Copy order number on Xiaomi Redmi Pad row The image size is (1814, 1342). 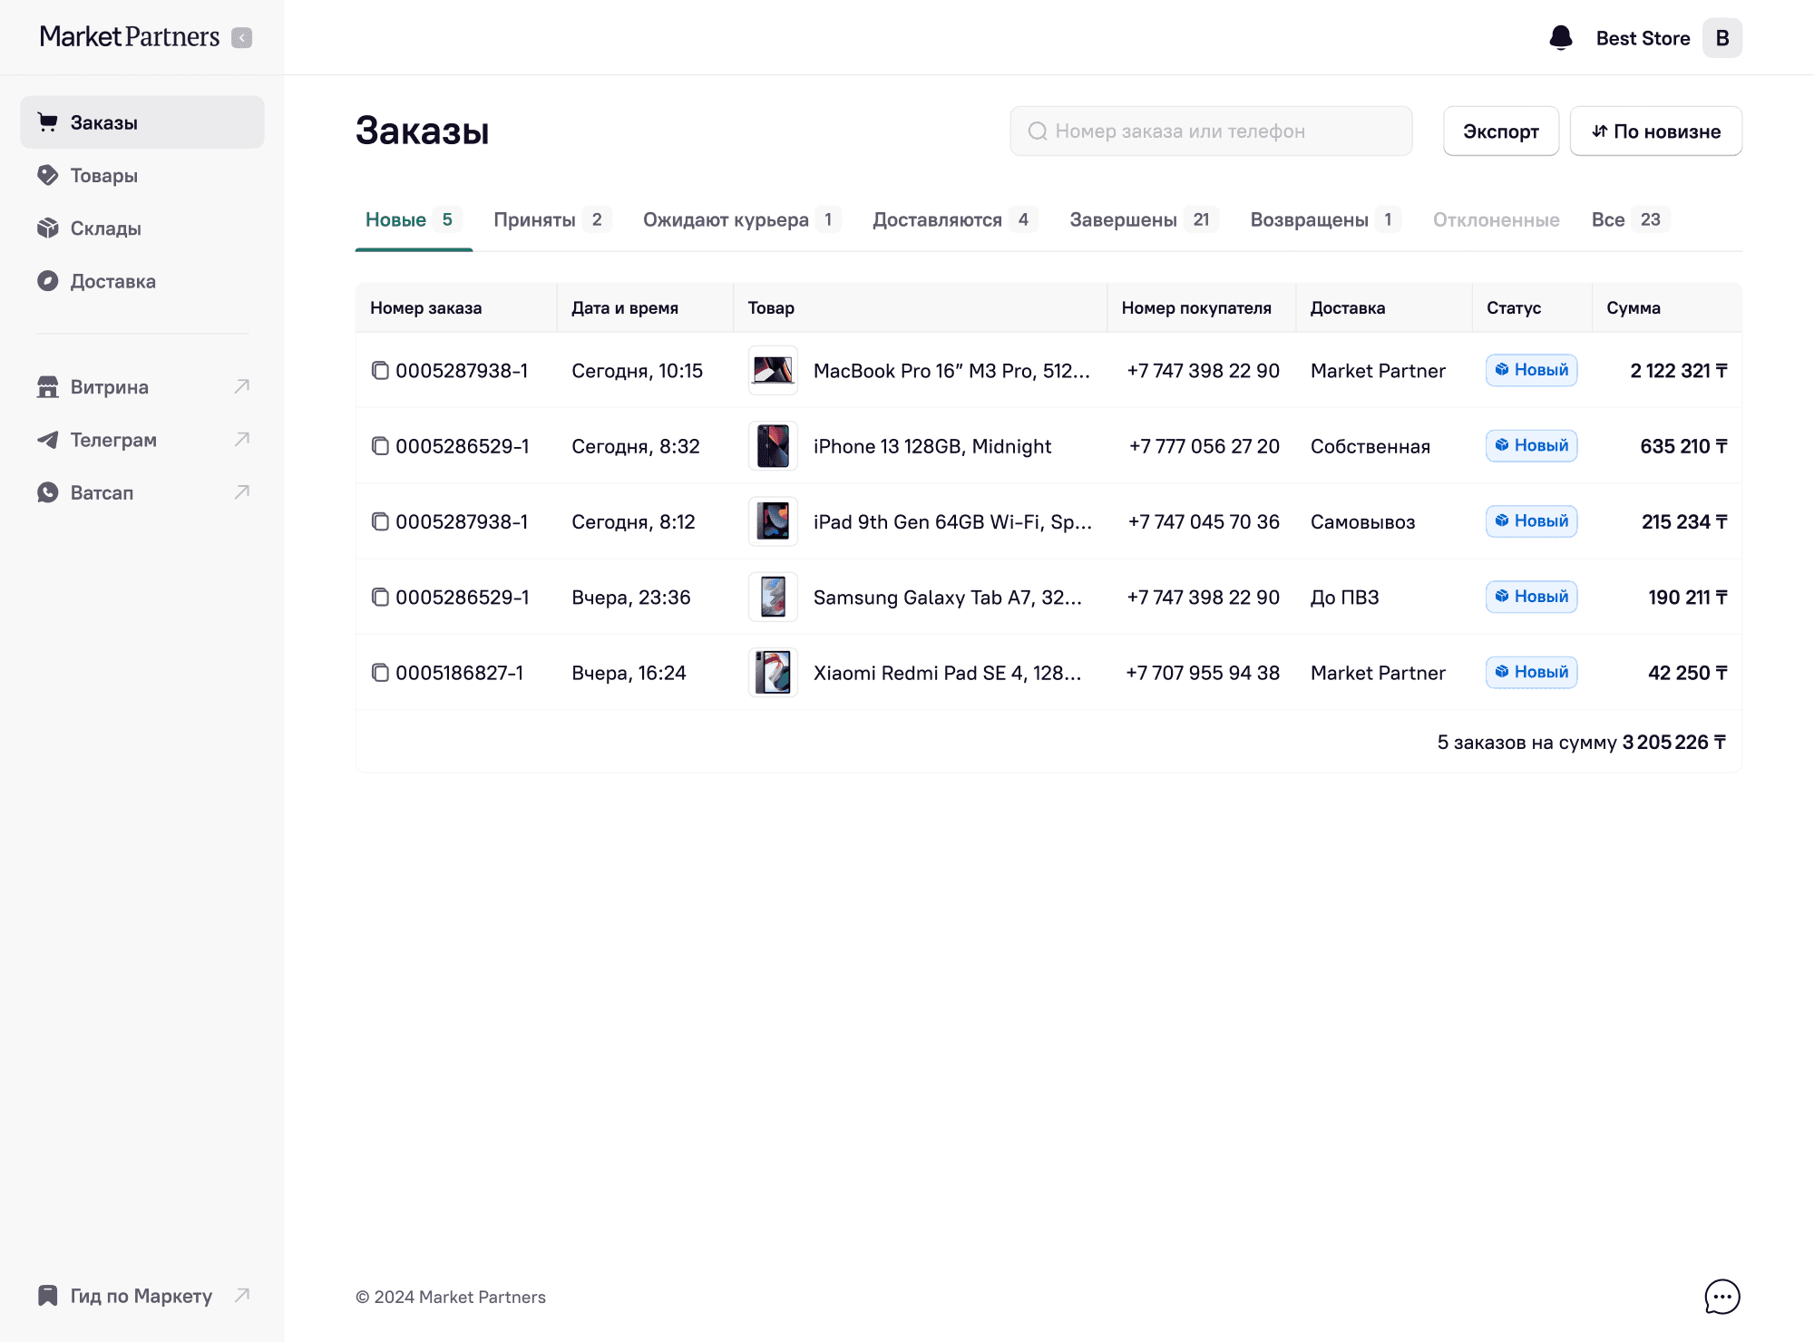pyautogui.click(x=380, y=673)
